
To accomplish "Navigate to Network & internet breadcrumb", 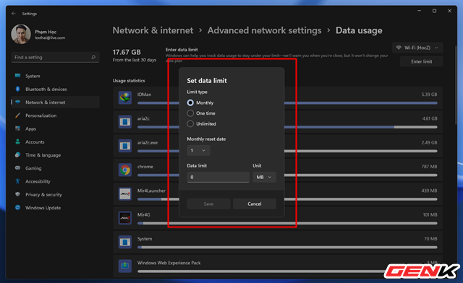I will pos(153,30).
